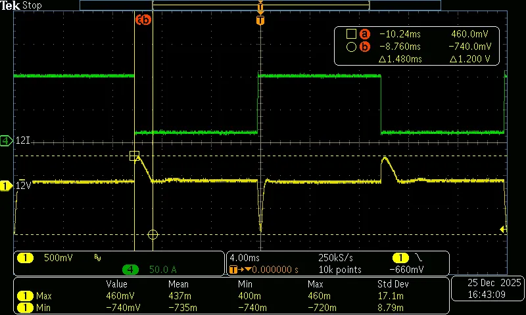Click the channel 1 badge beside Max measurement
Viewport: 526px width, 315px height.
coord(25,296)
